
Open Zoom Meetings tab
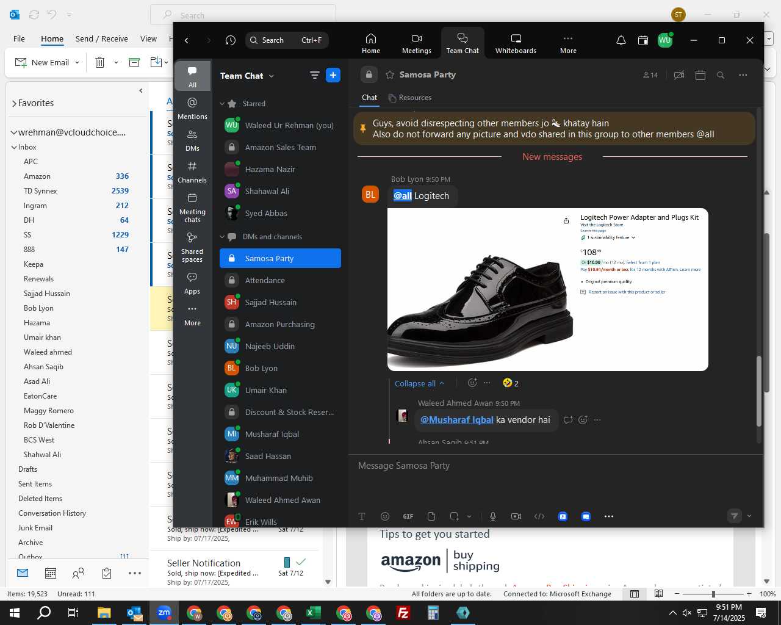[x=417, y=43]
